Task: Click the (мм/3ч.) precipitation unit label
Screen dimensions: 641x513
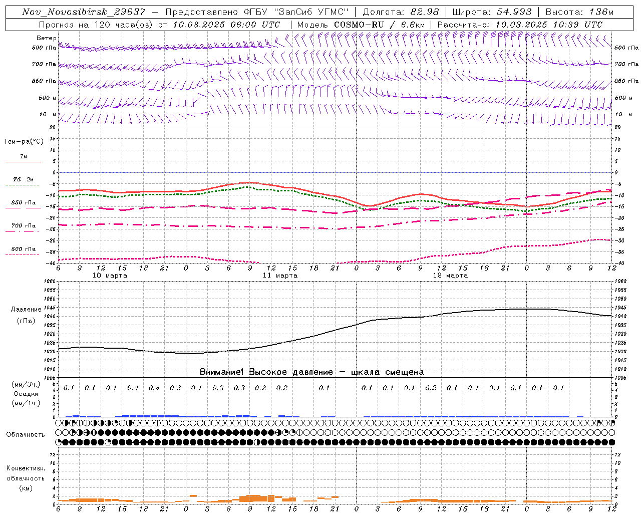Action: click(x=26, y=384)
